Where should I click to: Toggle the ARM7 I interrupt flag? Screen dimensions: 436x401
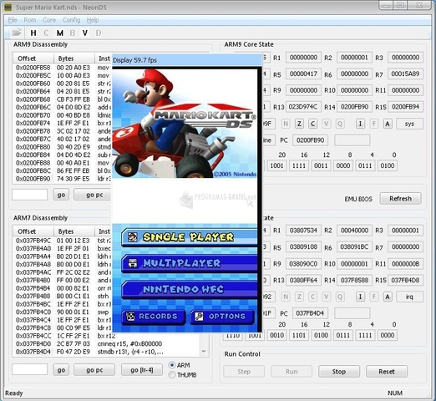360,297
